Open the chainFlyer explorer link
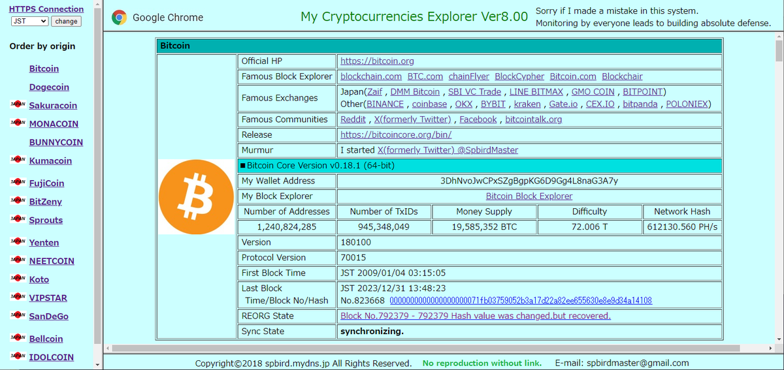This screenshot has height=370, width=784. 469,77
